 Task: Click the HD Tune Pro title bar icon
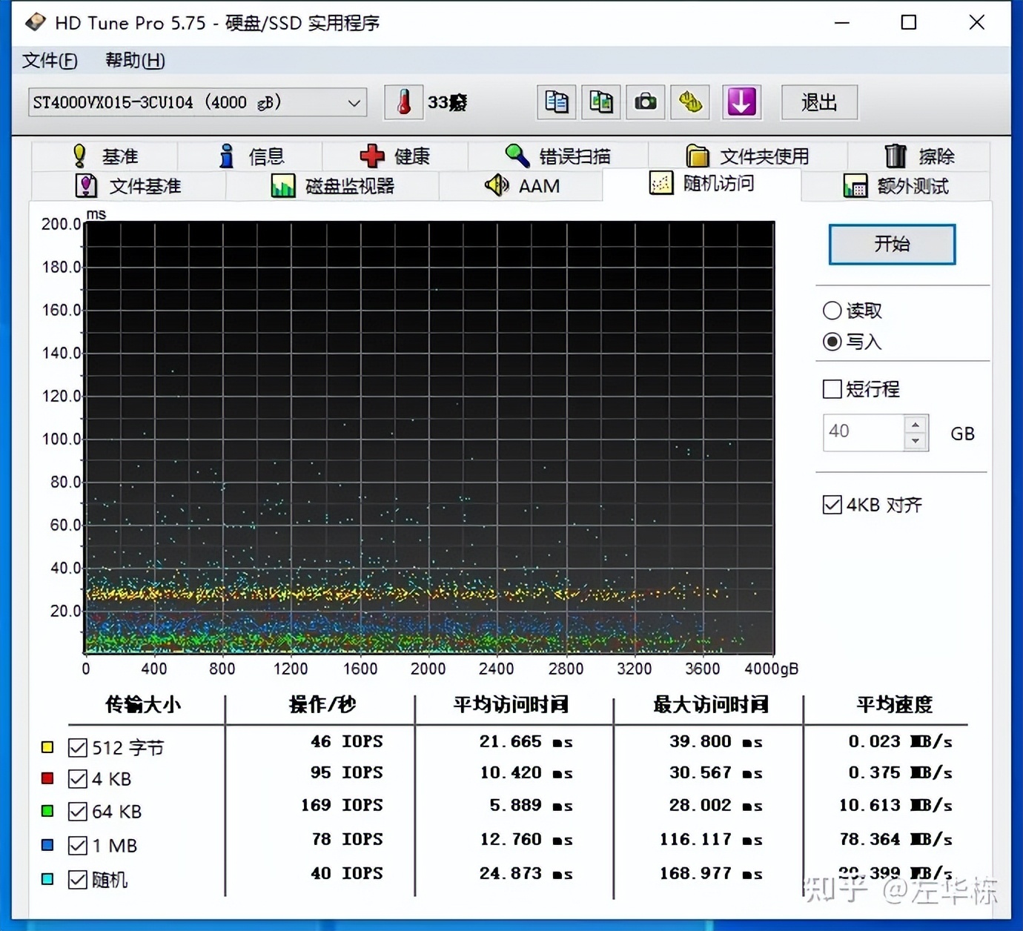(35, 22)
